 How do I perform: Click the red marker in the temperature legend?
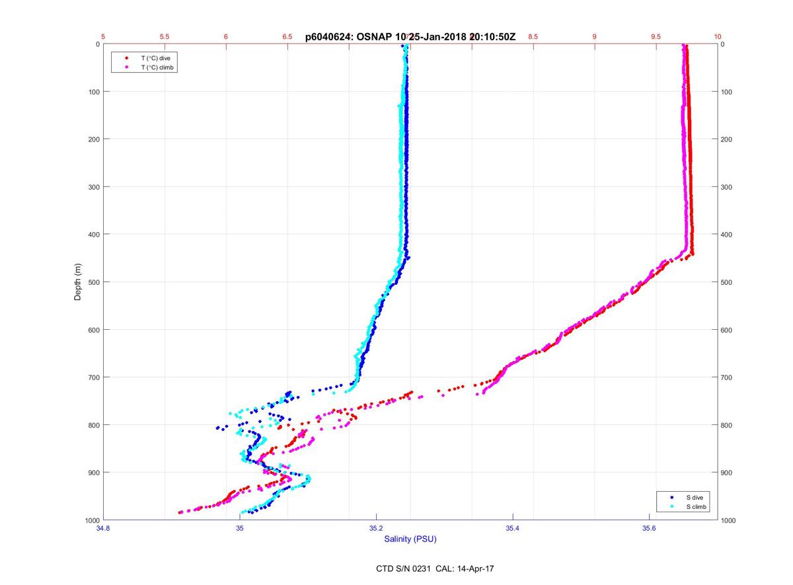coord(126,58)
